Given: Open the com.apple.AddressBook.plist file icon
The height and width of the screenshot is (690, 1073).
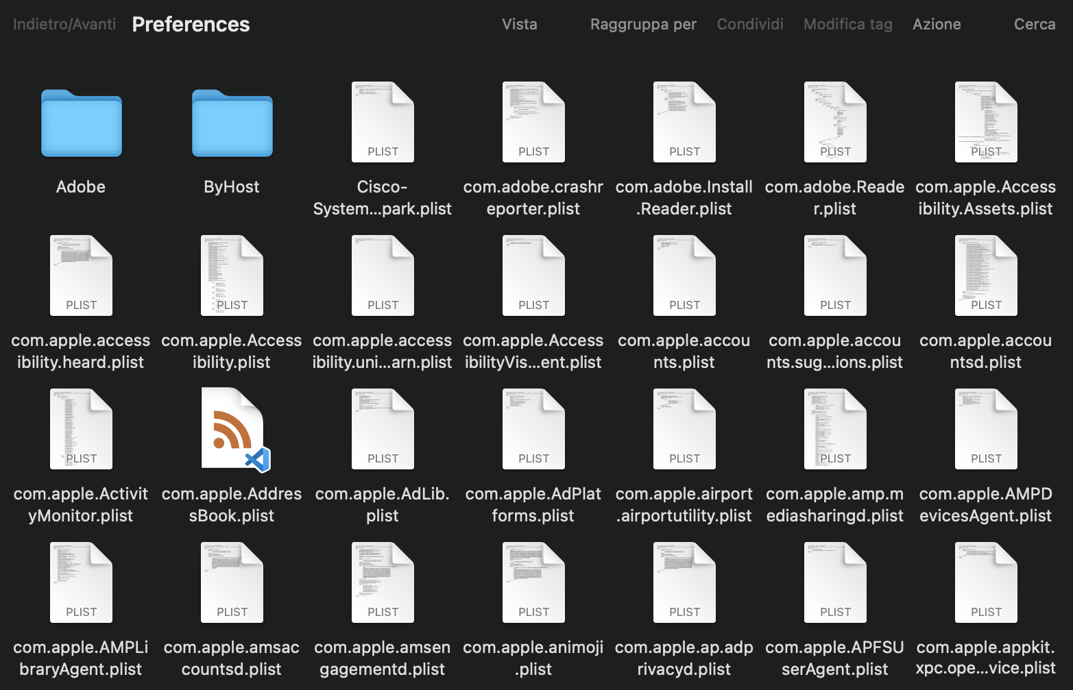Looking at the screenshot, I should tap(232, 429).
